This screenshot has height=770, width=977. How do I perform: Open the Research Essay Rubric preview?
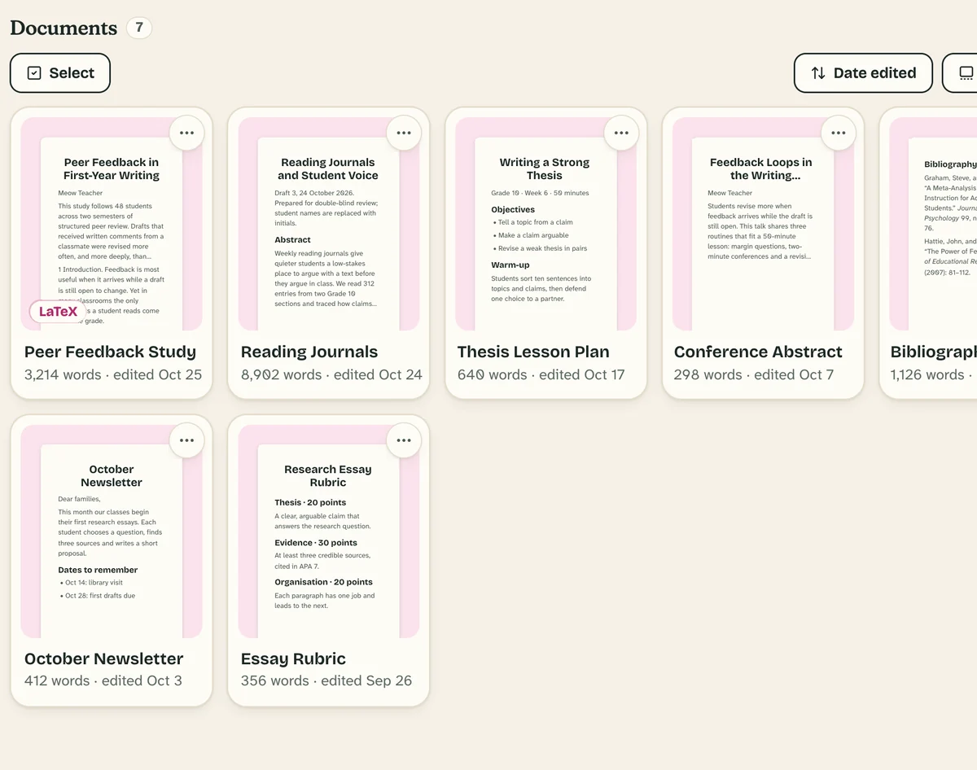[328, 531]
